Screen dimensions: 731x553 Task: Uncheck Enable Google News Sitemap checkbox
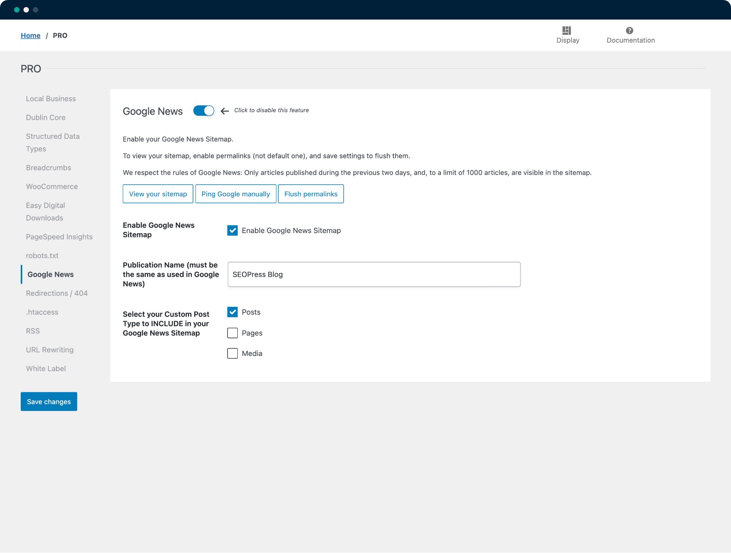pyautogui.click(x=233, y=230)
